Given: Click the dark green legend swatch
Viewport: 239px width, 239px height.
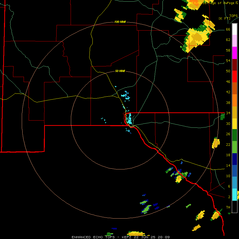Looking at the screenshot, I should pyautogui.click(x=234, y=135).
